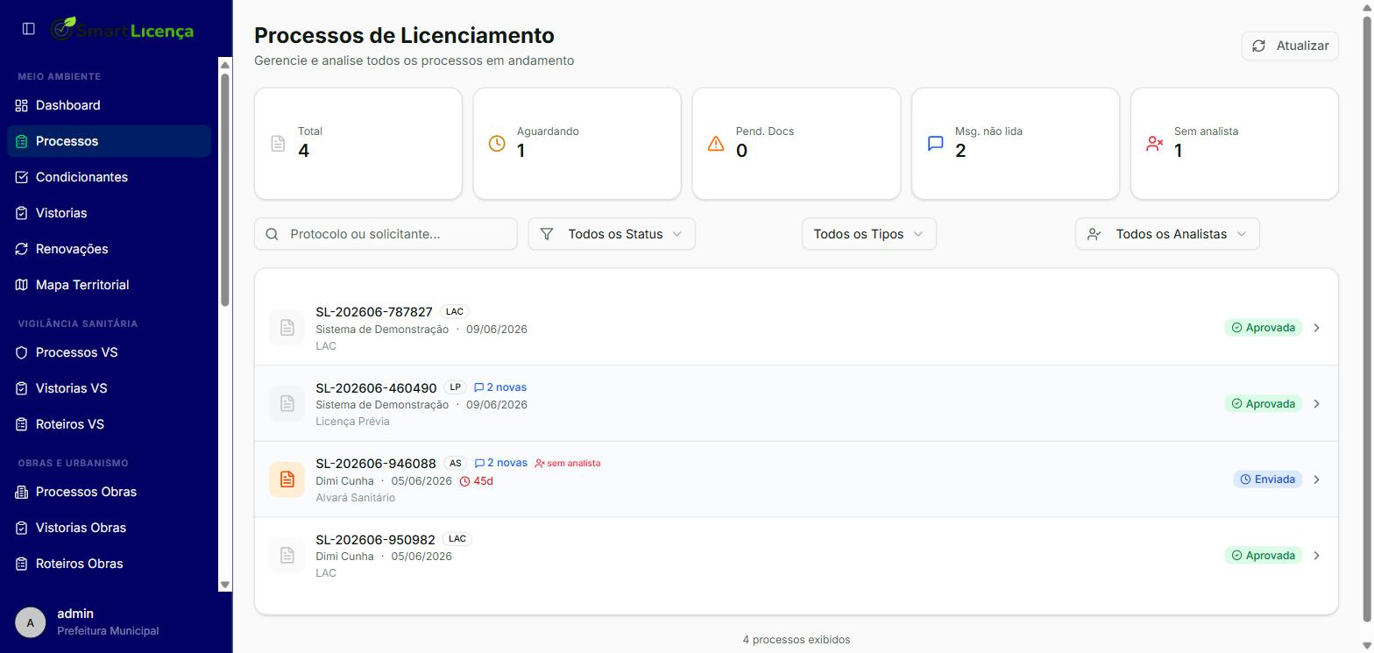Click the warning triangle in Pend. Docs card
This screenshot has height=653, width=1374.
716,143
